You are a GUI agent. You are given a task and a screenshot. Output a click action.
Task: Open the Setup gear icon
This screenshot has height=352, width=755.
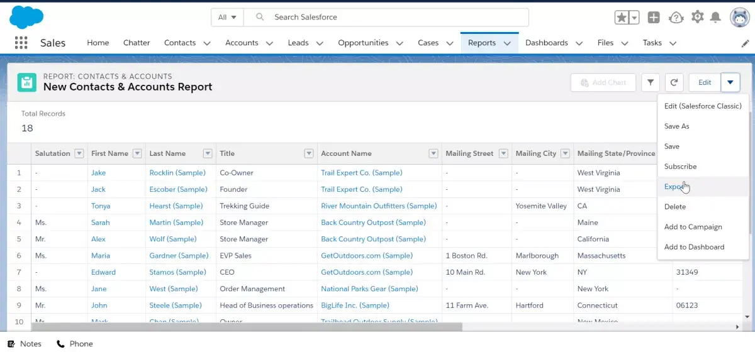697,17
